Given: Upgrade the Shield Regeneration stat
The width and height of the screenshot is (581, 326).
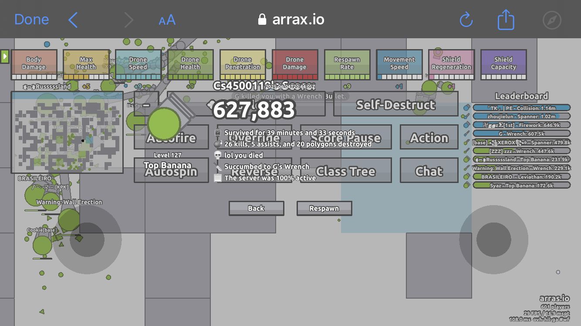Looking at the screenshot, I should [452, 65].
